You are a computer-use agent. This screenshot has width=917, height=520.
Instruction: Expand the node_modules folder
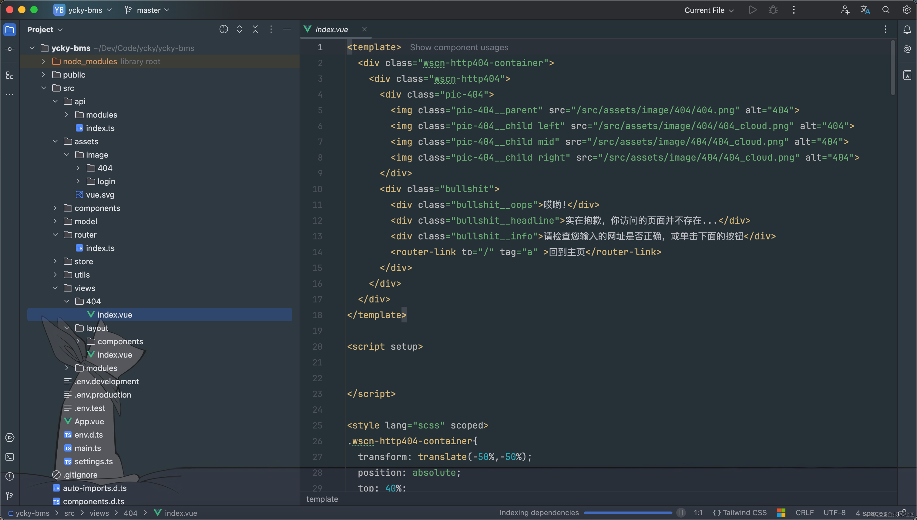pyautogui.click(x=44, y=62)
